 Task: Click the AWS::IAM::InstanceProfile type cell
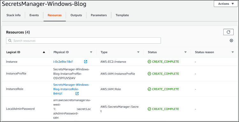pyautogui.click(x=118, y=74)
